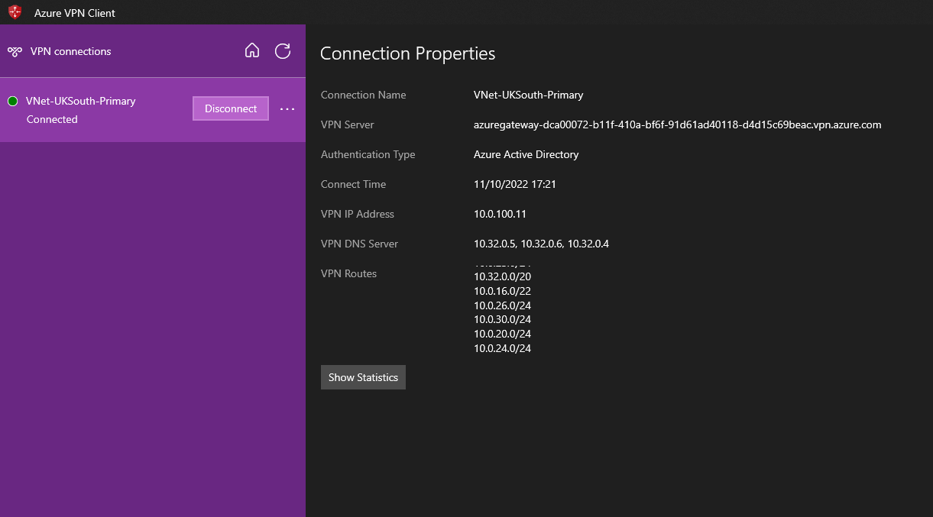Select the VPN IP Address 10.0.100.11
The width and height of the screenshot is (933, 517).
pos(500,214)
